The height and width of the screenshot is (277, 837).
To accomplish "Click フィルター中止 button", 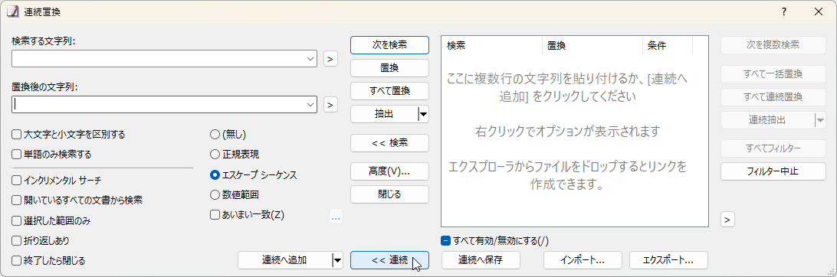I will click(x=773, y=171).
